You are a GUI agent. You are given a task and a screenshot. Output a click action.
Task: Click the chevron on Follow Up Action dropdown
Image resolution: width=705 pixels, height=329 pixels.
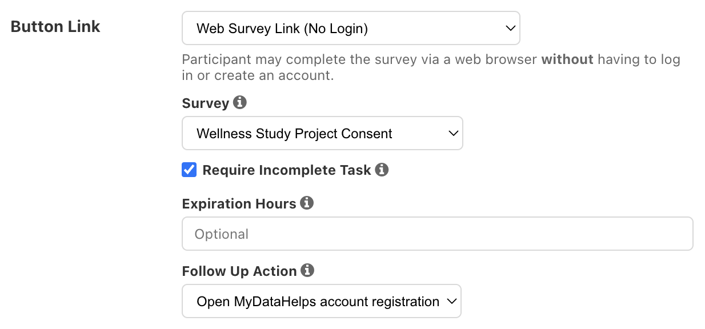pos(452,302)
